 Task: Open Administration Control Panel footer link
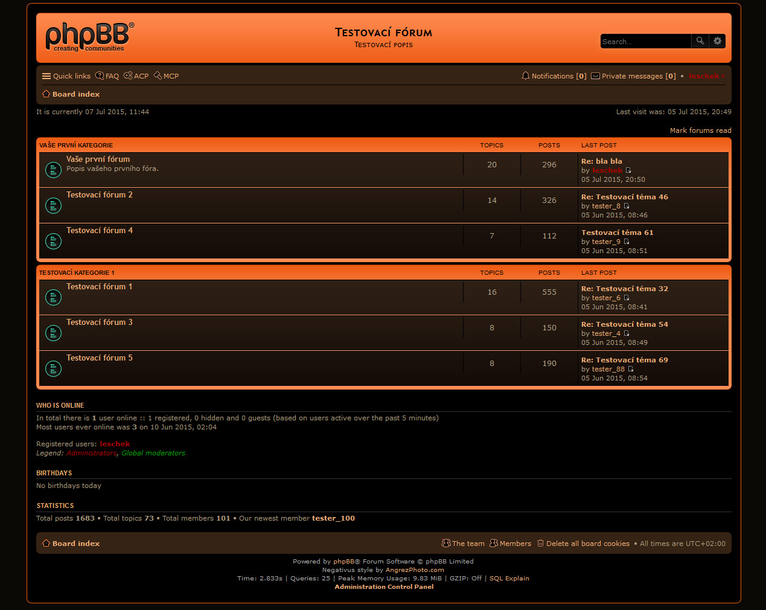tap(384, 587)
